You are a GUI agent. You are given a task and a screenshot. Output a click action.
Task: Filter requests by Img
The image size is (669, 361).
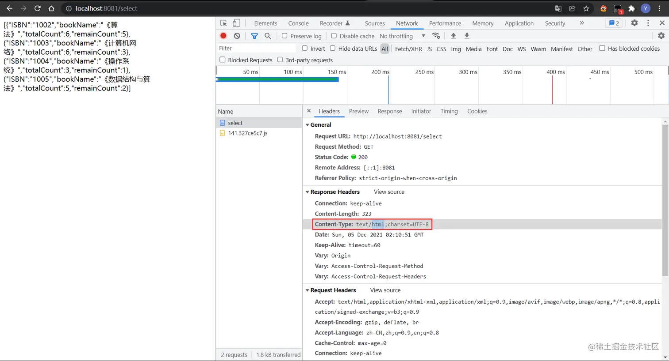point(456,49)
